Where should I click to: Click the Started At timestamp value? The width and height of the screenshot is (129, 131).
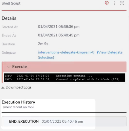point(59,27)
